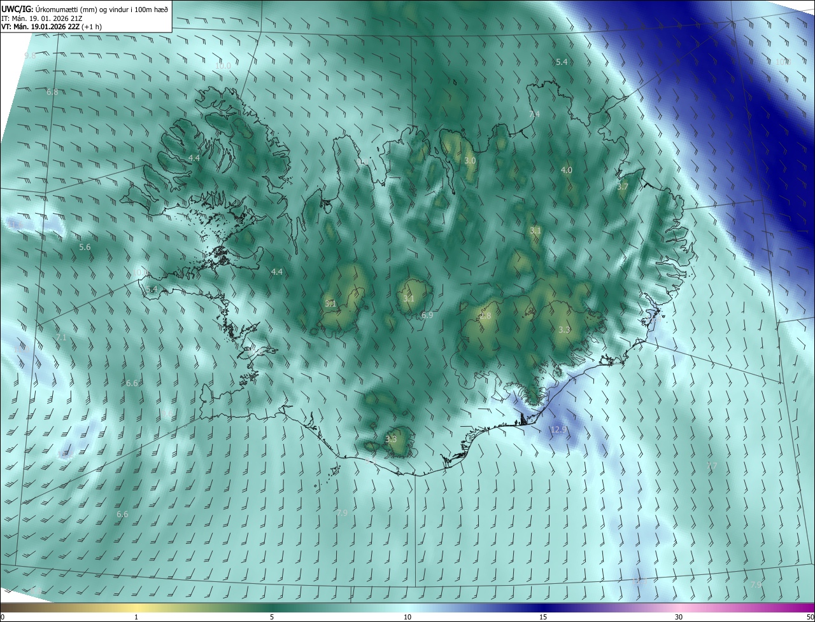Click the '5' tick on the color scale
Viewport: 815px width, 622px height.
[272, 618]
